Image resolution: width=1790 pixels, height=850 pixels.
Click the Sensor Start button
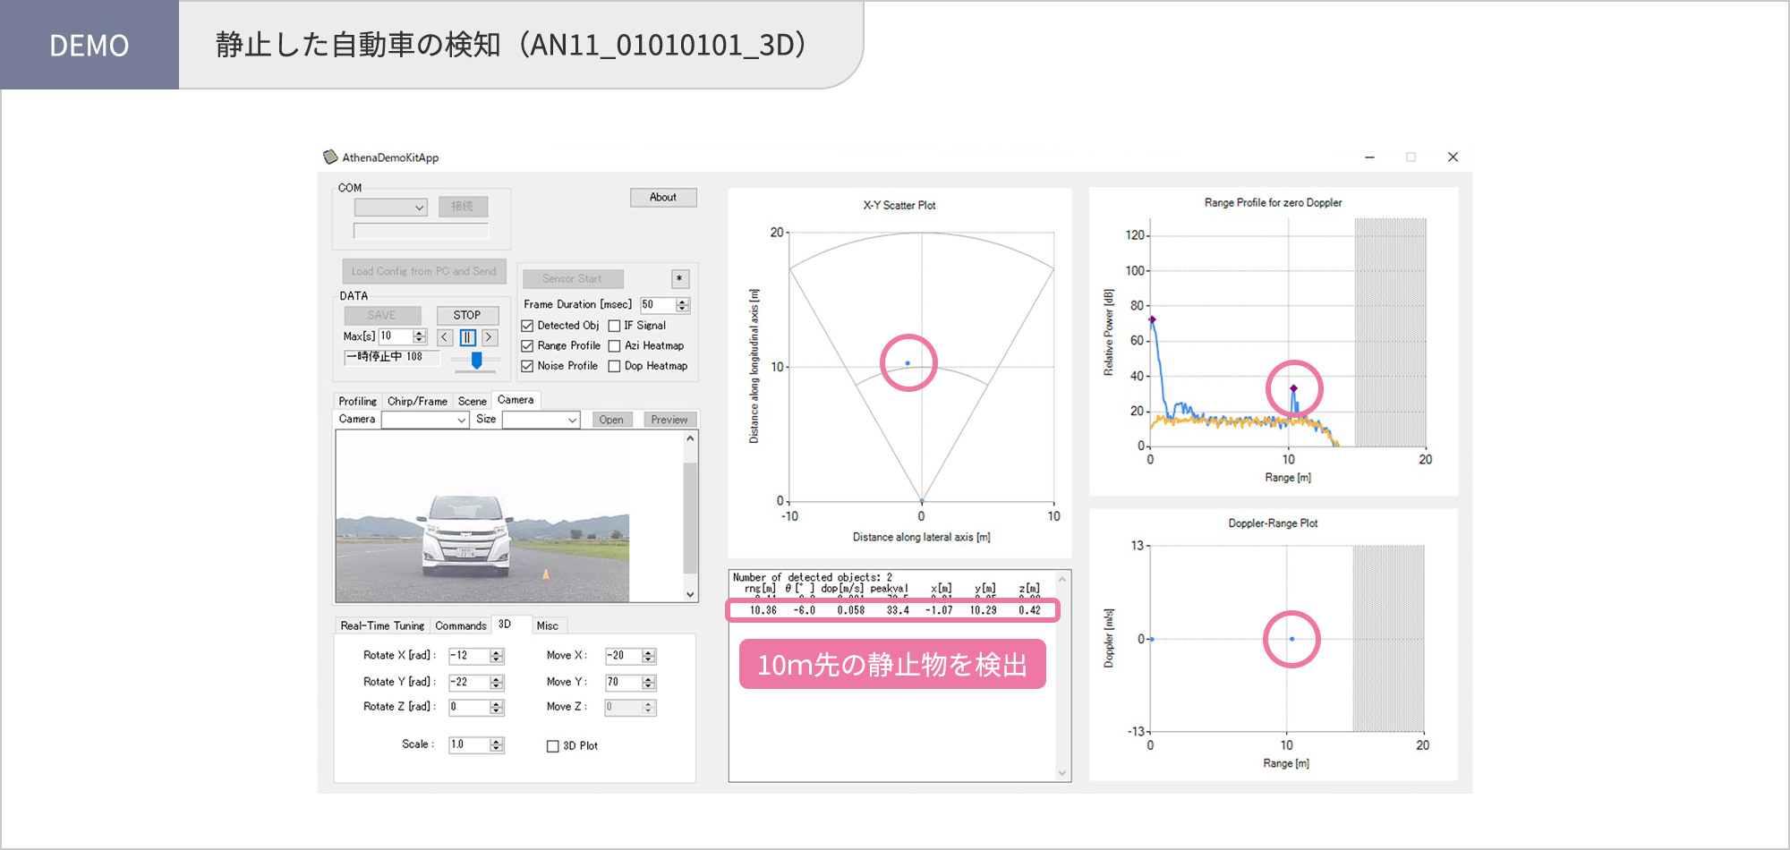(572, 278)
